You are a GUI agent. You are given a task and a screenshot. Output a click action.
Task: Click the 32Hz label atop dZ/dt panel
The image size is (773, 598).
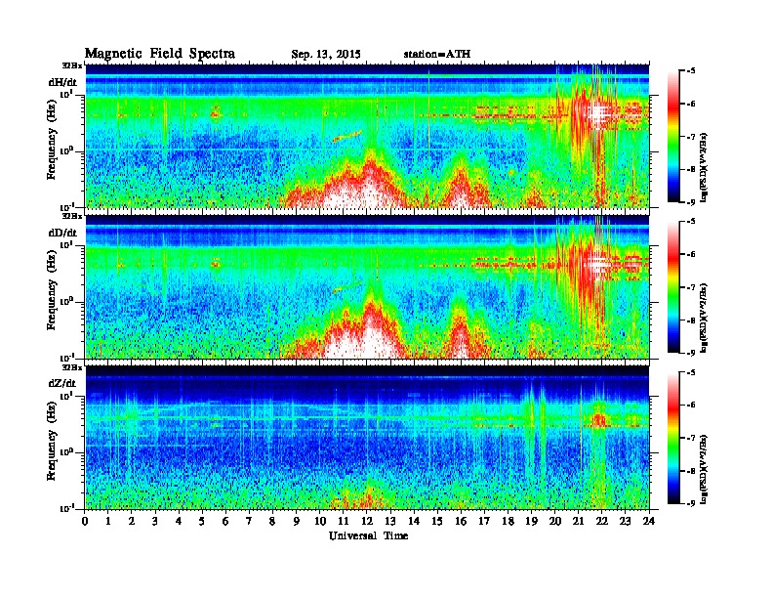pos(72,367)
